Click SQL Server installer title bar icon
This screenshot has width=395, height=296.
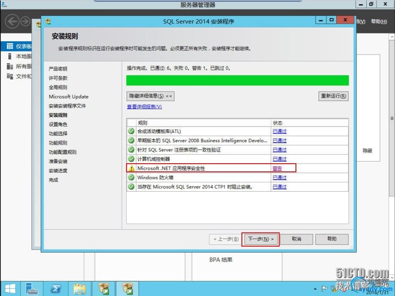pyautogui.click(x=48, y=21)
